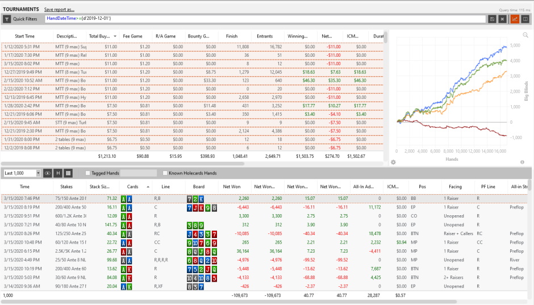This screenshot has height=305, width=534.
Task: Open the Last 1,000 hands dropdown
Action: click(38, 173)
